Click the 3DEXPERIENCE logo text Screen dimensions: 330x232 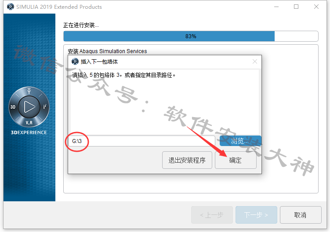[x=29, y=132]
